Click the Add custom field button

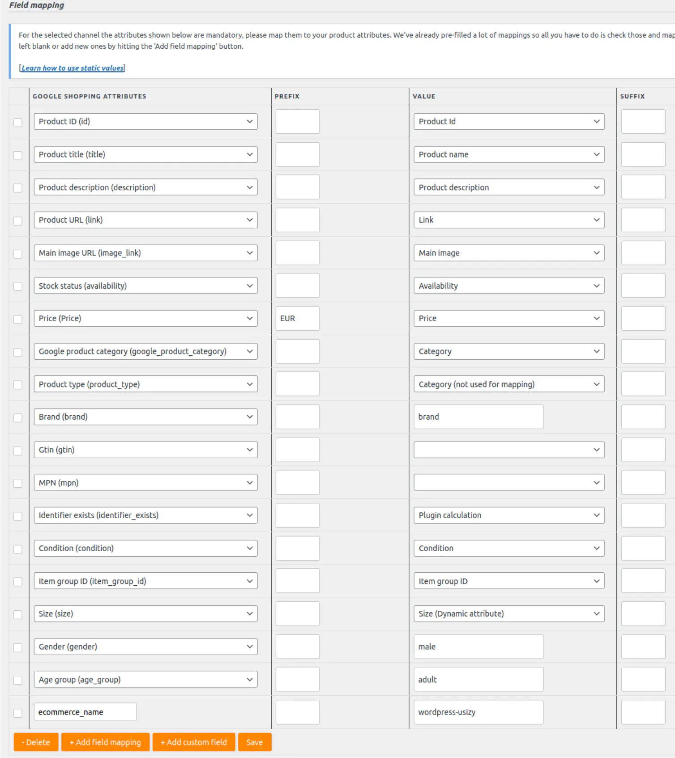tap(193, 742)
